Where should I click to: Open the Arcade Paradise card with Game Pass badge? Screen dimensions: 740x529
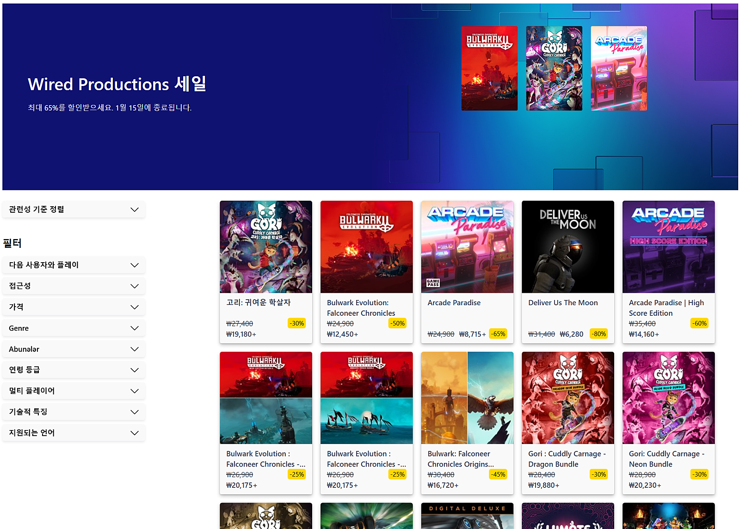(x=467, y=247)
